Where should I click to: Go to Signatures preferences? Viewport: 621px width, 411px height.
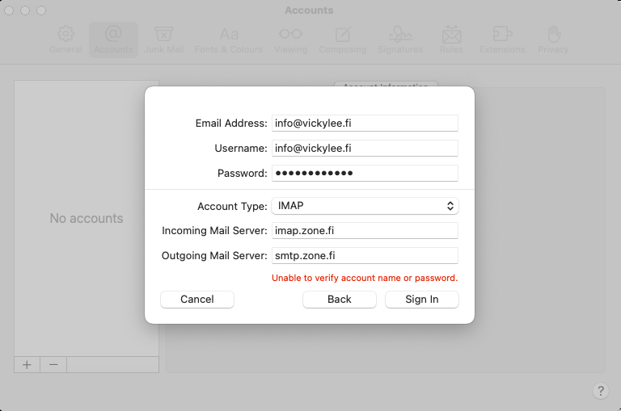pos(399,40)
